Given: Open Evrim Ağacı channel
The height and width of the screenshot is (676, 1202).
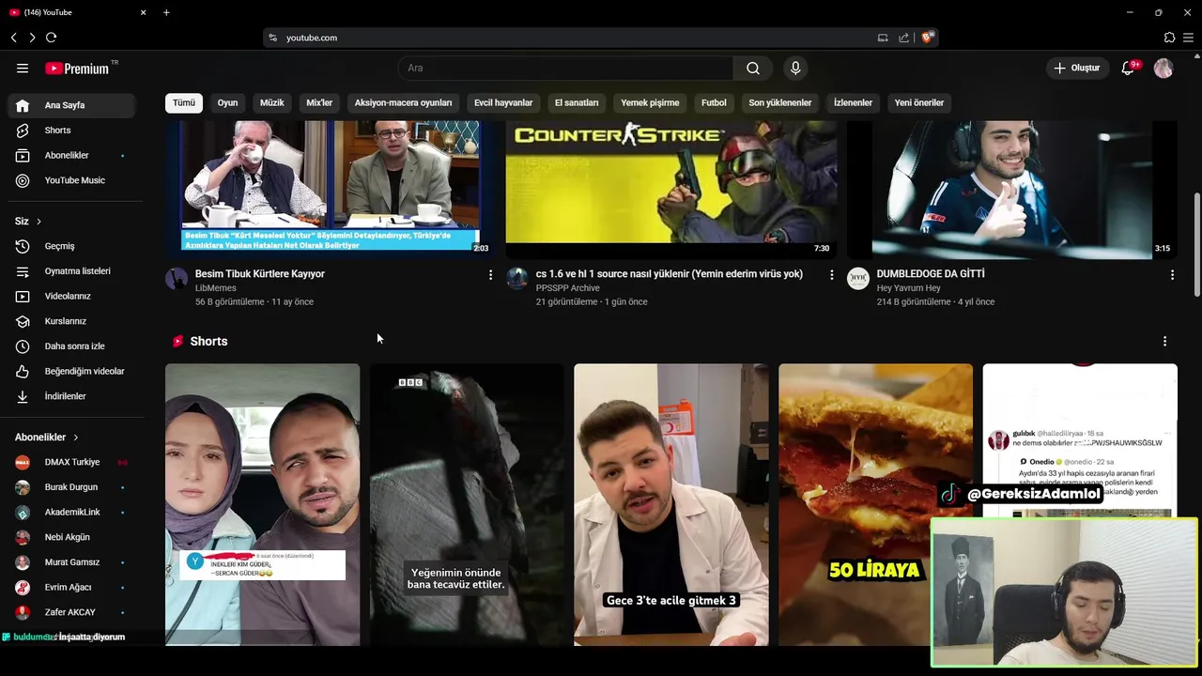Looking at the screenshot, I should click(x=72, y=587).
